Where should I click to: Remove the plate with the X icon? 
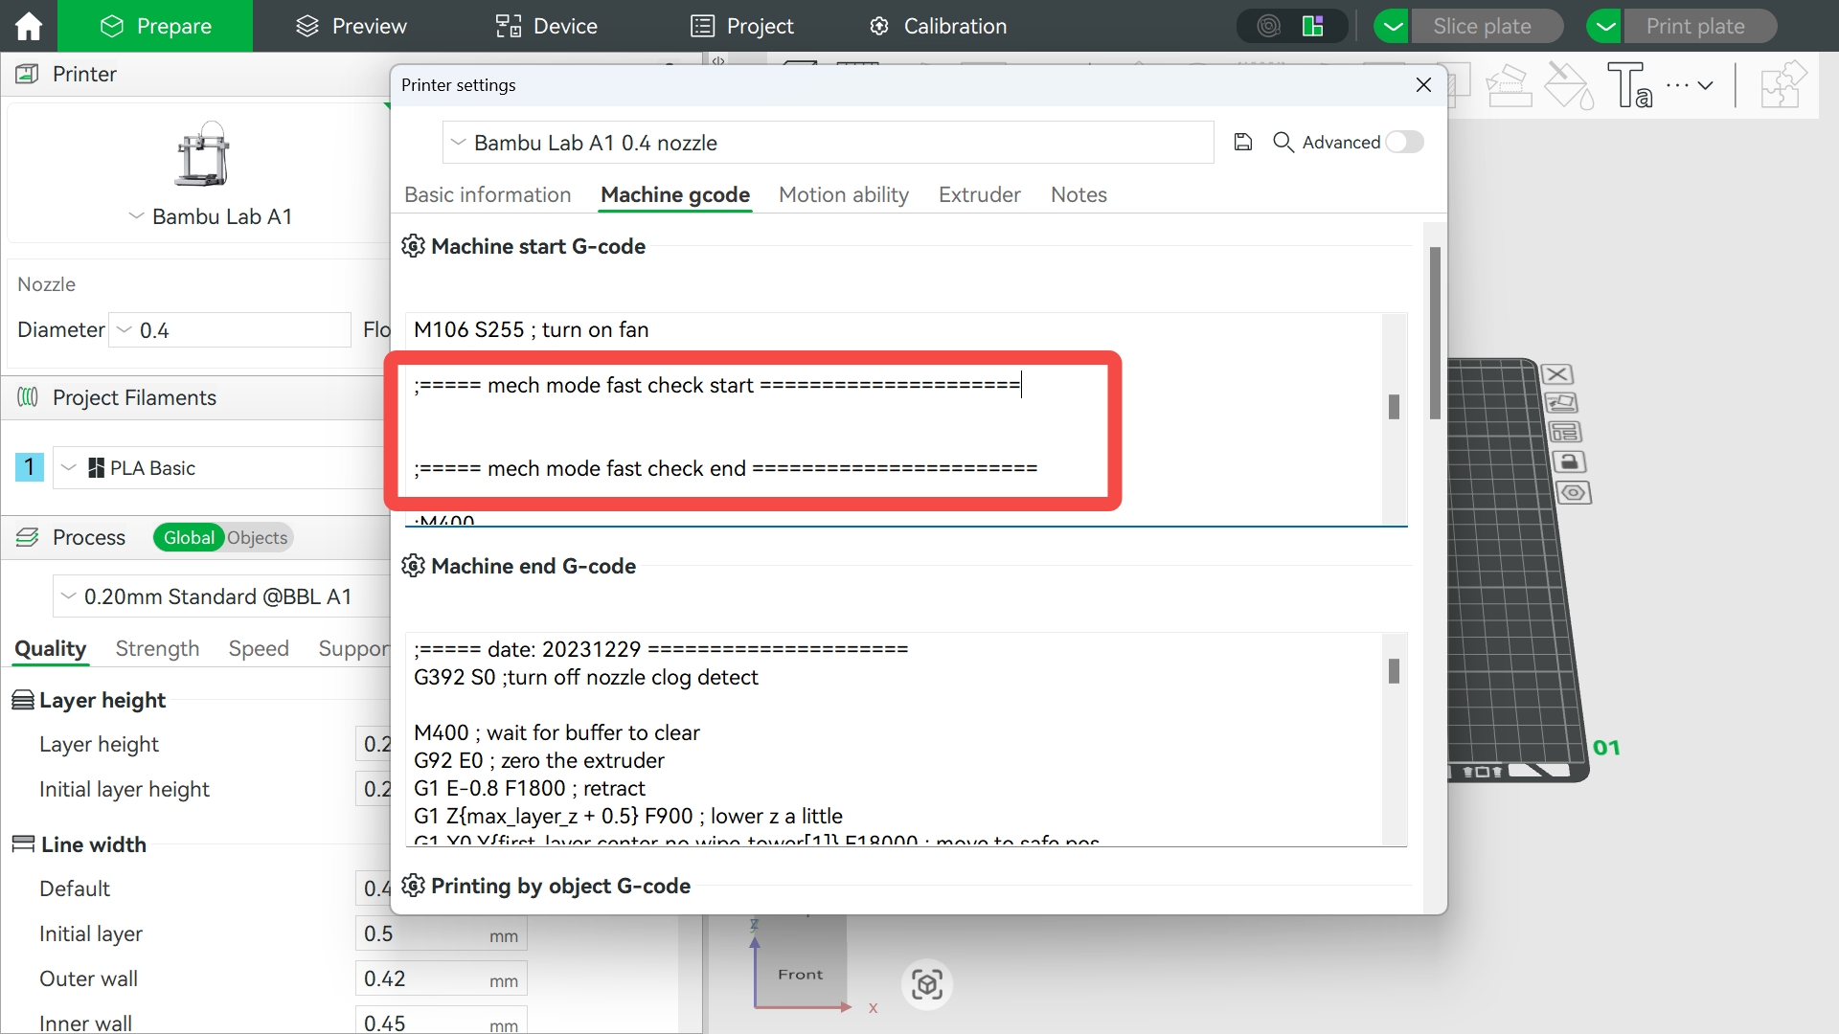[1557, 374]
